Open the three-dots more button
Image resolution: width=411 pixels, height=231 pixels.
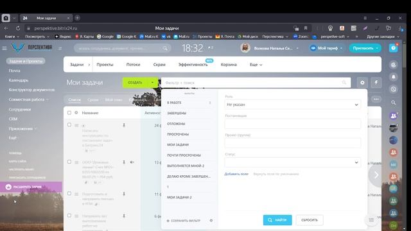click(x=376, y=99)
